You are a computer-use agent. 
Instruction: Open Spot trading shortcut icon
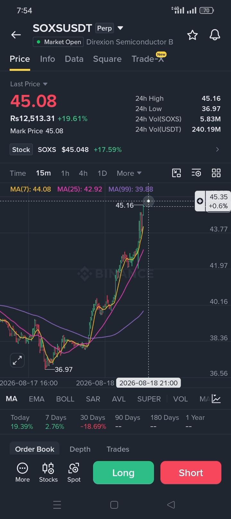click(x=74, y=472)
